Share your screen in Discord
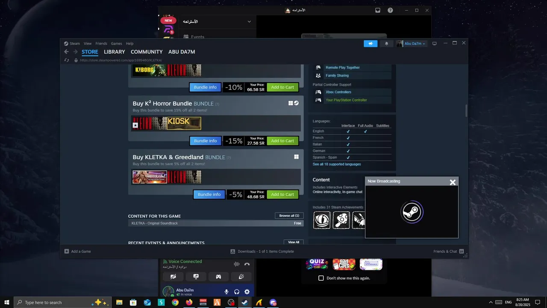This screenshot has width=547, height=308. (196, 277)
